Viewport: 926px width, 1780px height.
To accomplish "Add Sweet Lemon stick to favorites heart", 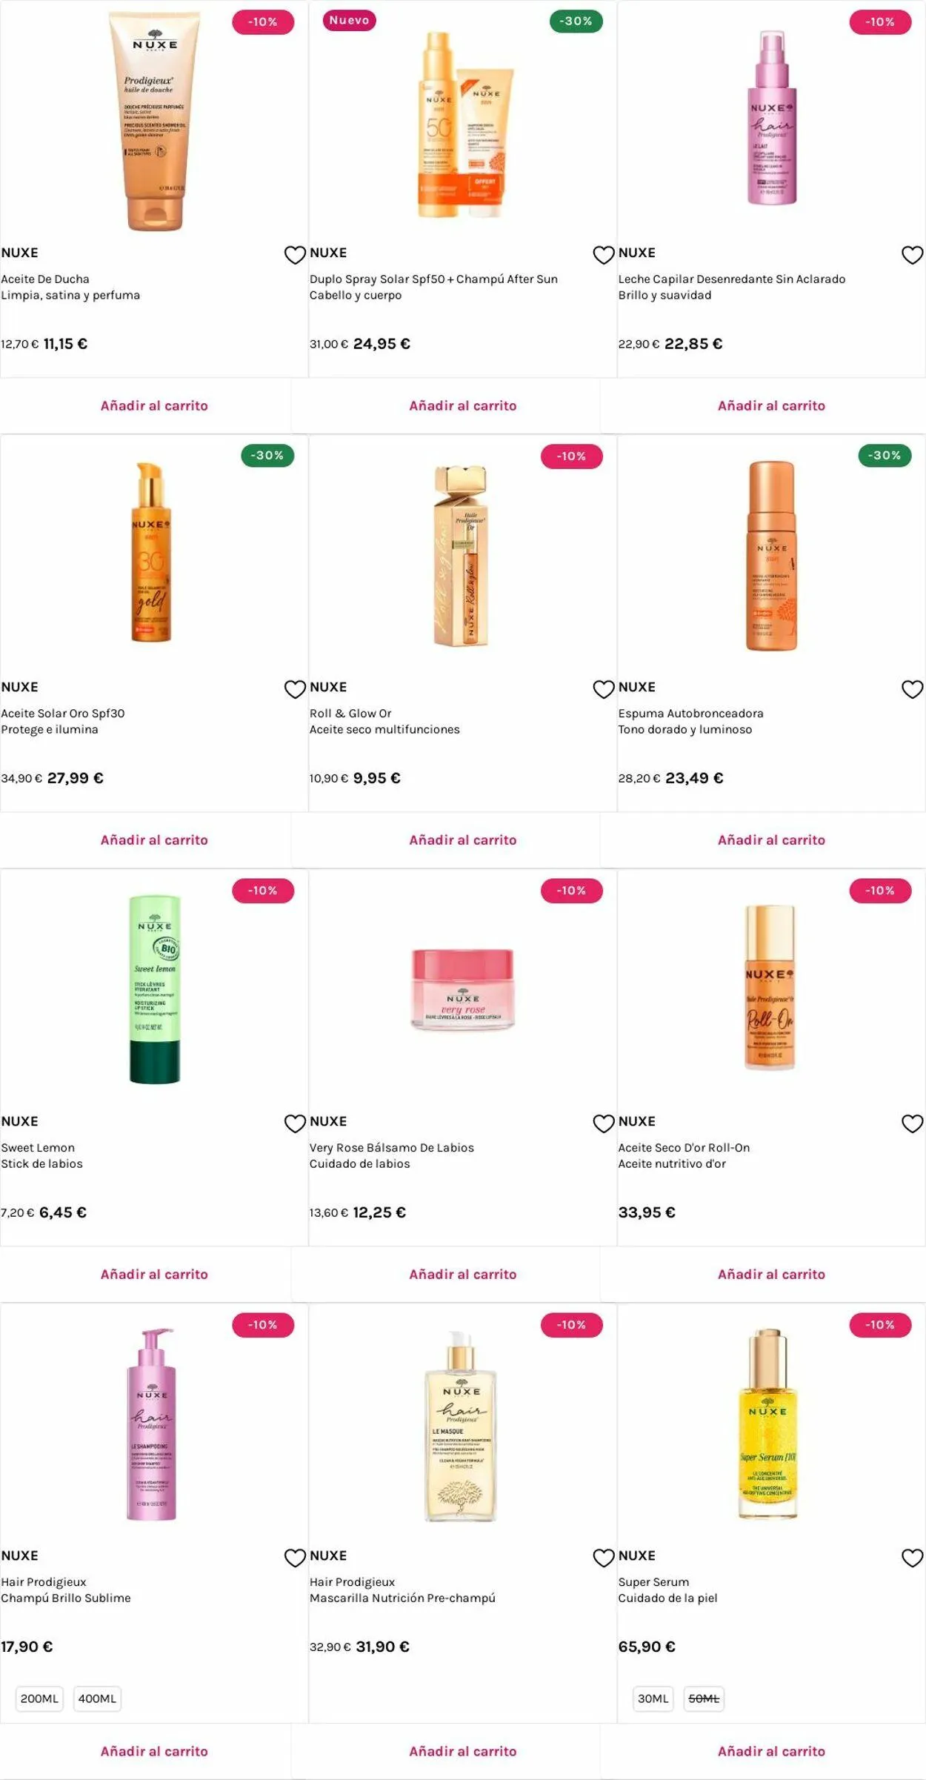I will pos(295,1123).
